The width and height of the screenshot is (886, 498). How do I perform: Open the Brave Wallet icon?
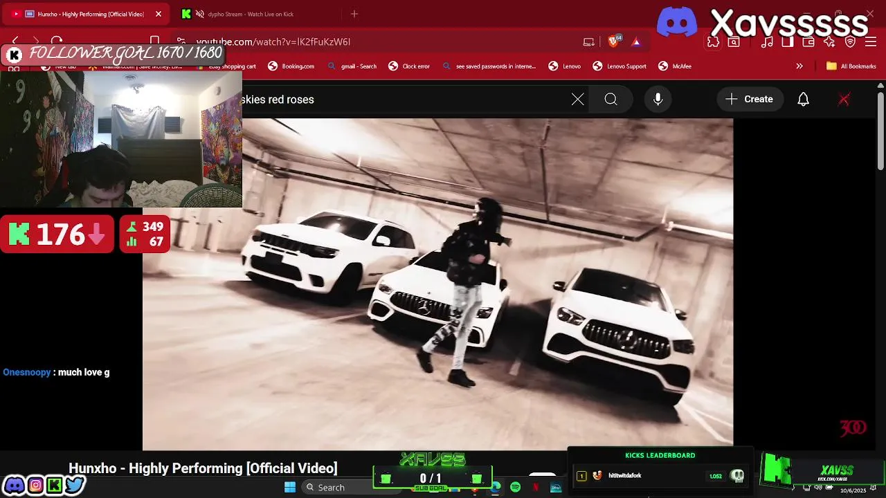click(808, 42)
